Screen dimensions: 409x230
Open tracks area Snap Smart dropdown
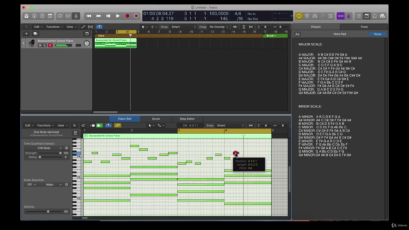coord(183,27)
